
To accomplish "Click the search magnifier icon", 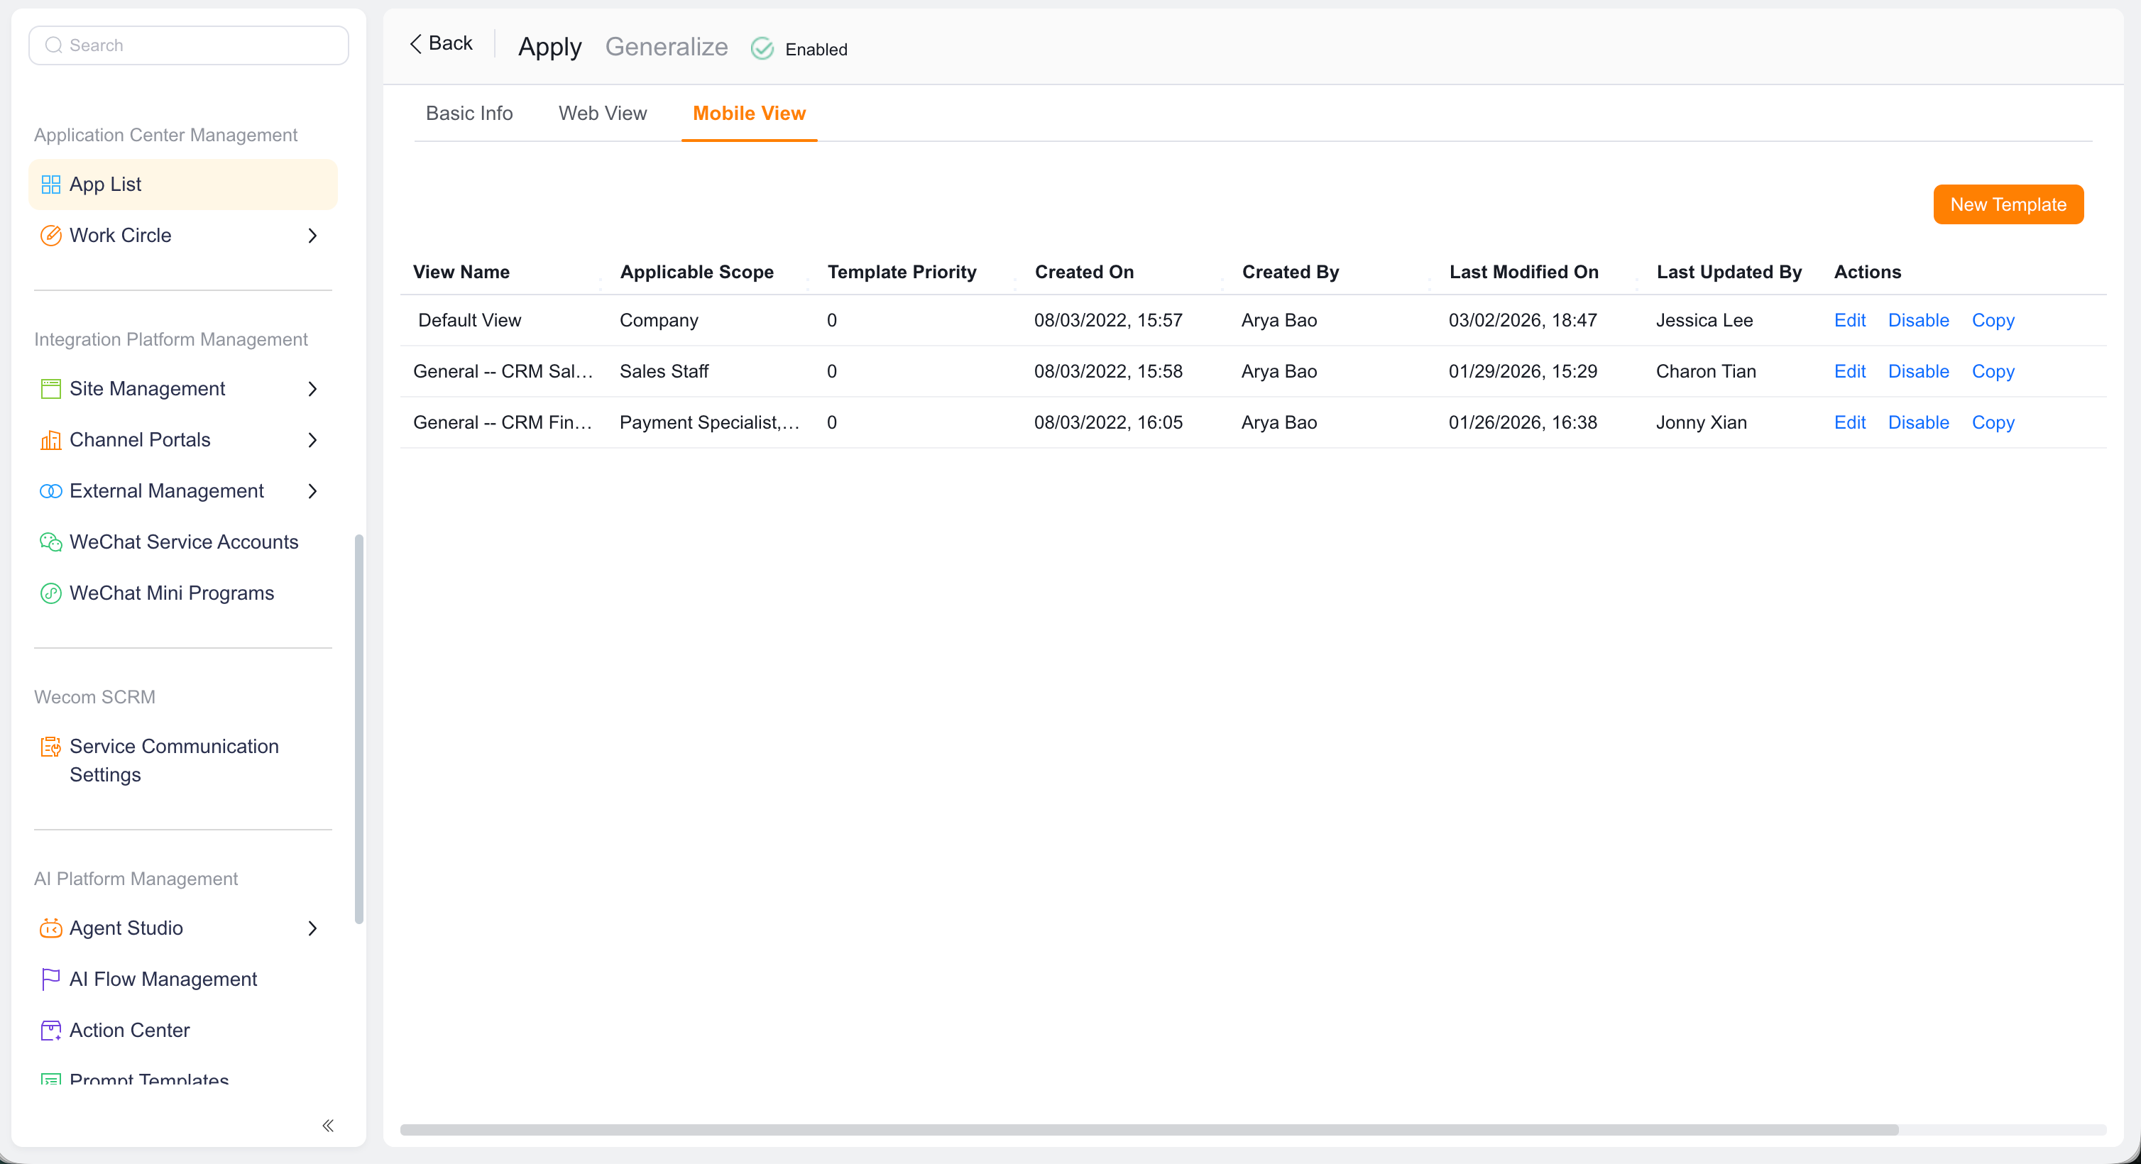I will pyautogui.click(x=53, y=45).
